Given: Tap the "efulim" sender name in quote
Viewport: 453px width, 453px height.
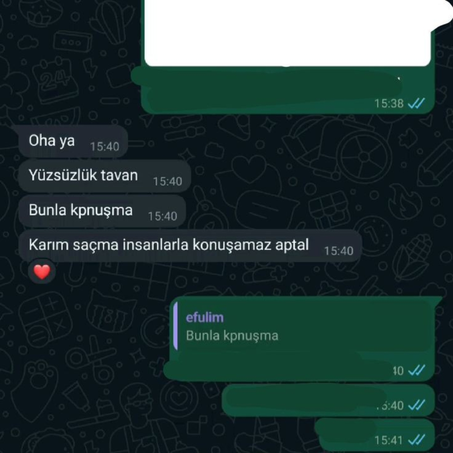Looking at the screenshot, I should point(205,317).
